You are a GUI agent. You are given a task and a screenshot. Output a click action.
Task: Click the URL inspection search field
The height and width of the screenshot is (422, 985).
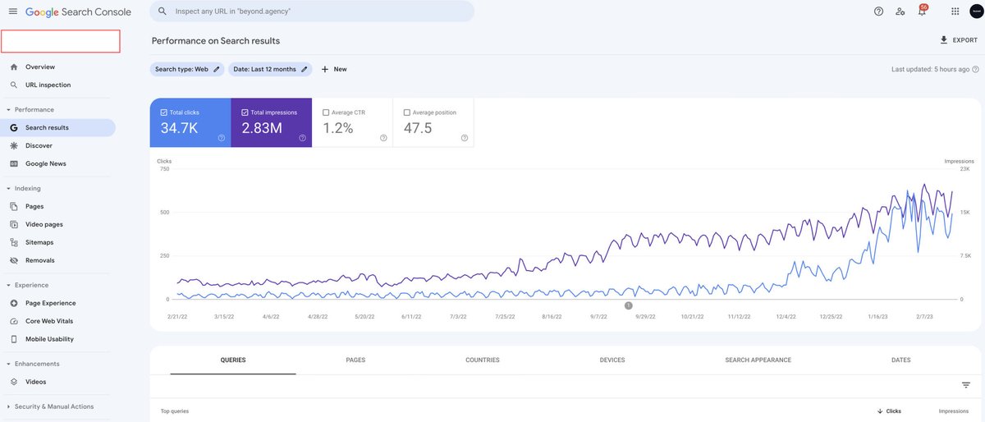[312, 11]
